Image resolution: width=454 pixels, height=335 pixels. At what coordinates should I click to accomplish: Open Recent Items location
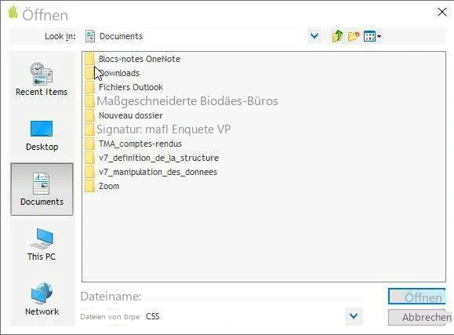(42, 78)
